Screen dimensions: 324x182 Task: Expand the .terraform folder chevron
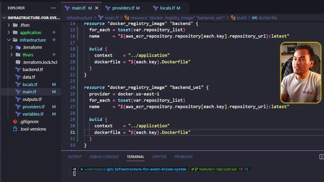(12, 47)
